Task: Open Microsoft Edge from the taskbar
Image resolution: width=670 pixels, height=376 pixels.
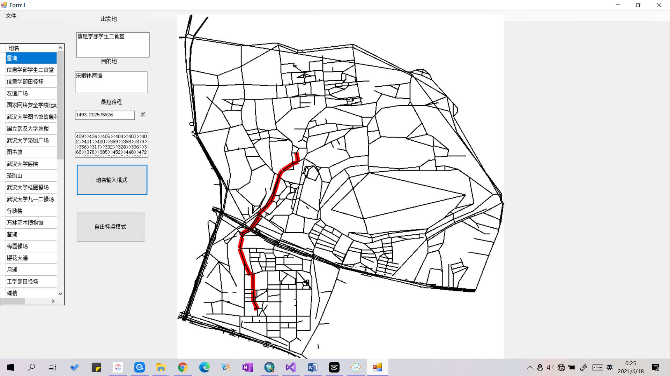Action: [204, 367]
